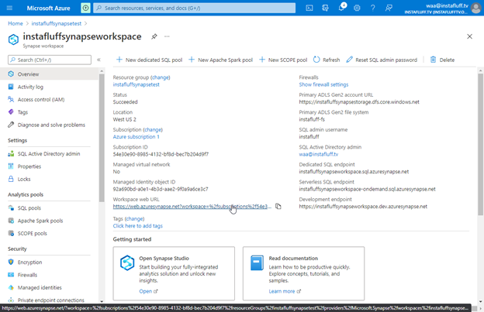Click the main content vertical scrollbar
Screen dimensions: 484x312
click(480, 144)
